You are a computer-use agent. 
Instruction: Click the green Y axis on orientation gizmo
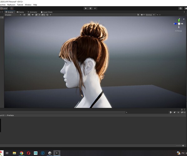point(179,20)
